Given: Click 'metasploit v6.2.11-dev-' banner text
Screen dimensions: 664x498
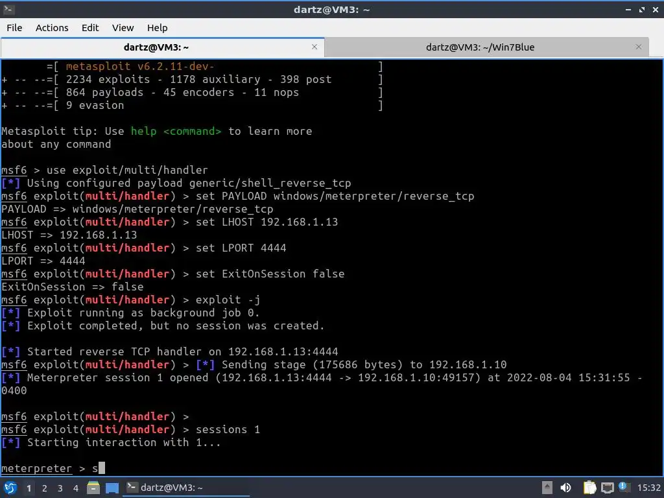Looking at the screenshot, I should click(140, 67).
